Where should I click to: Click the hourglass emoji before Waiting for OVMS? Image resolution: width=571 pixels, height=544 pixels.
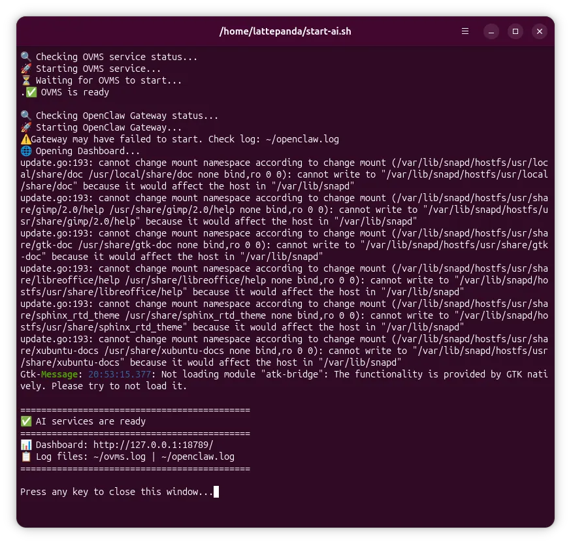(26, 80)
